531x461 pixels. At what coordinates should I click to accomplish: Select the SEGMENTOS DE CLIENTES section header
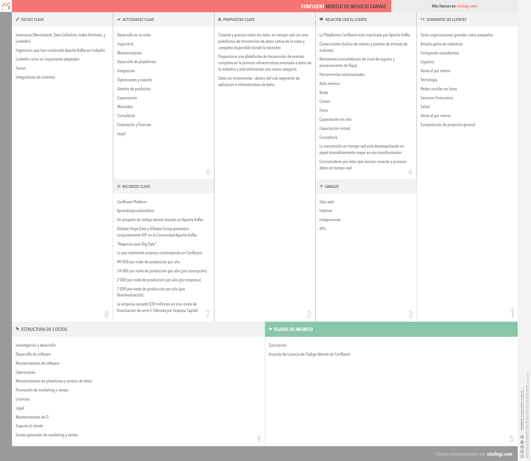tap(446, 19)
